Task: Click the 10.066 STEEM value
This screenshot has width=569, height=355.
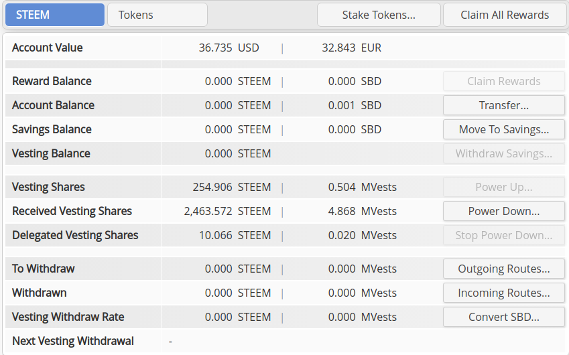Action: pyautogui.click(x=235, y=235)
